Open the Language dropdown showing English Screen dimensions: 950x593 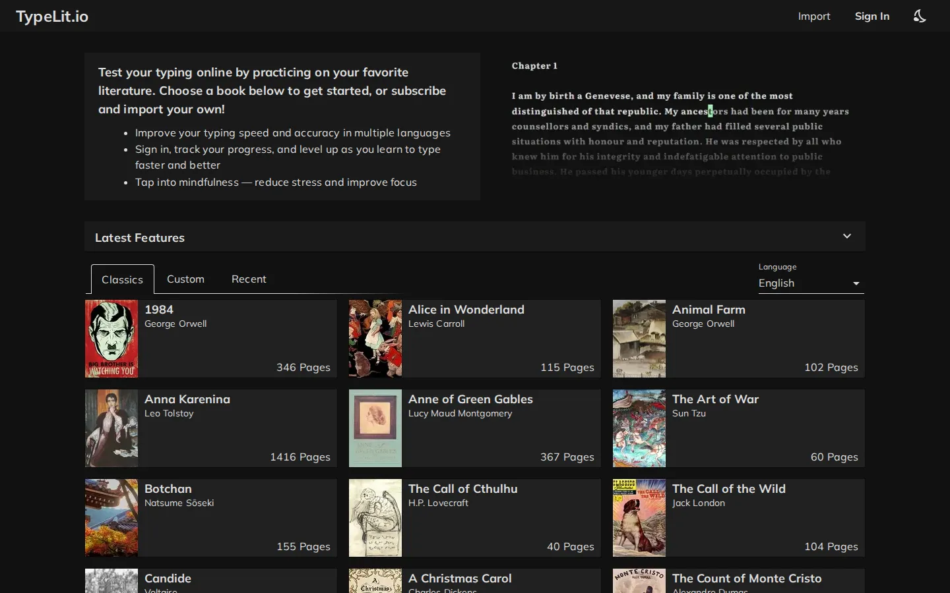pyautogui.click(x=811, y=283)
